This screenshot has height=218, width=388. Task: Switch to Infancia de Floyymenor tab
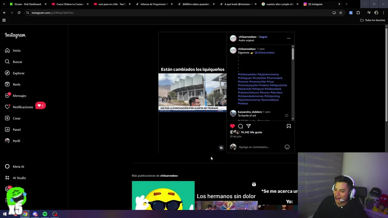[x=154, y=4]
